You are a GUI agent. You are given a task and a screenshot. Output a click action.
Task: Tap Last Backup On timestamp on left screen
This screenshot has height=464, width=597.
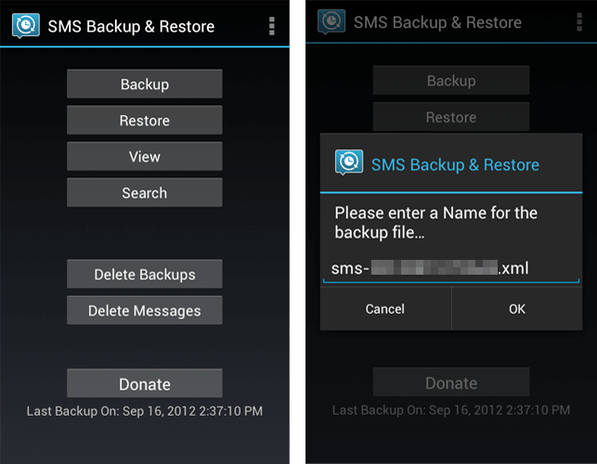click(x=145, y=411)
